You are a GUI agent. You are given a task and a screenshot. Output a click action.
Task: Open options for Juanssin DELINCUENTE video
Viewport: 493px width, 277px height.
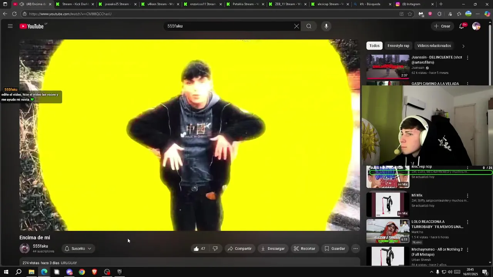468,58
